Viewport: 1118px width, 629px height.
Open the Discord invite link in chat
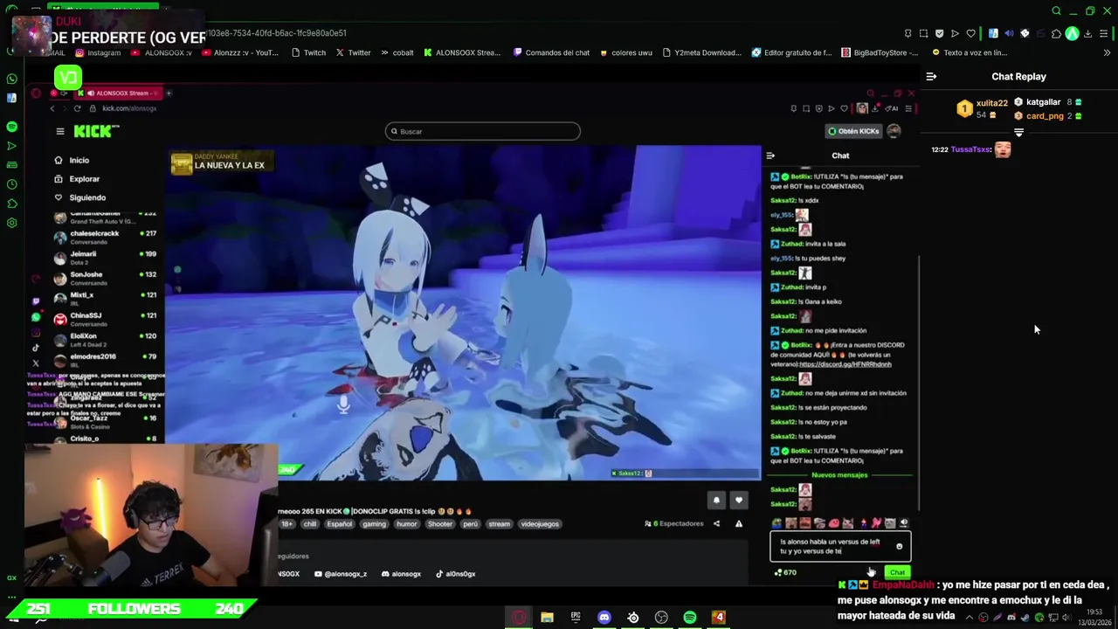pyautogui.click(x=845, y=364)
